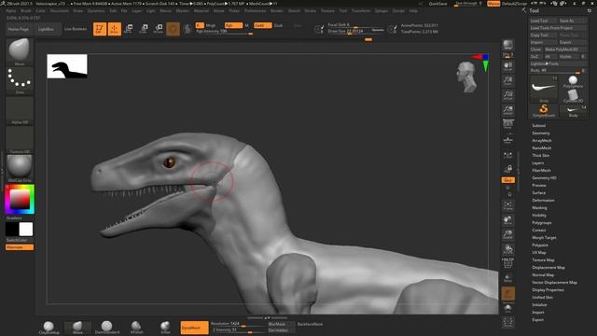Screen dimensions: 597x336
Task: Toggle Transp transparency button
Action: 507,278
